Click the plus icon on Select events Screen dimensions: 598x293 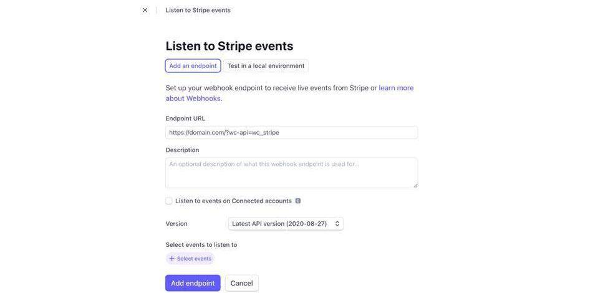[172, 259]
